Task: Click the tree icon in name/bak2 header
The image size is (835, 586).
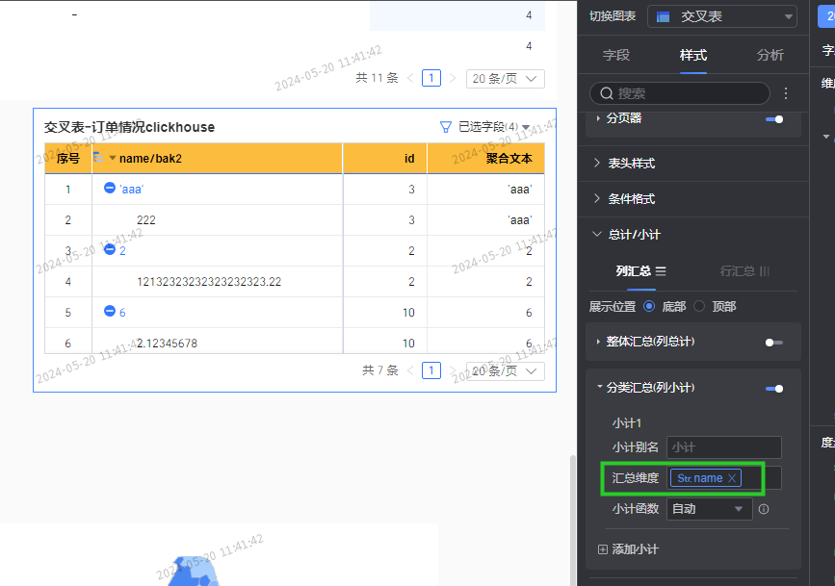Action: 98,158
